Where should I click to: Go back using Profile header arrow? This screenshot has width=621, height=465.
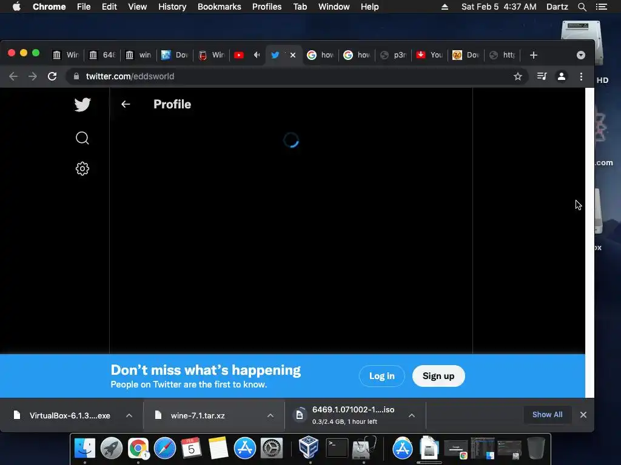(126, 104)
